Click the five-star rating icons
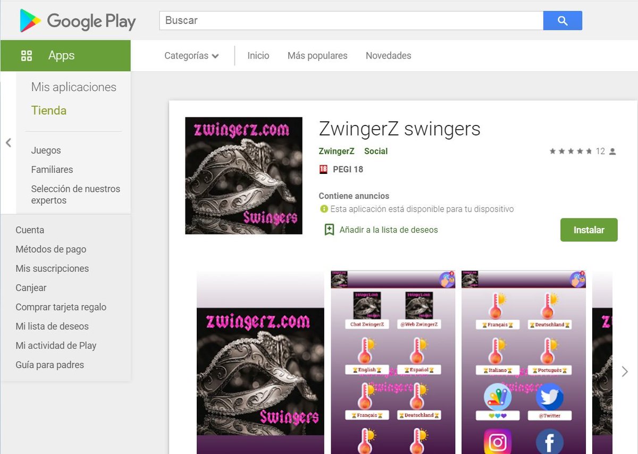Viewport: 638px width, 454px height. pyautogui.click(x=571, y=152)
